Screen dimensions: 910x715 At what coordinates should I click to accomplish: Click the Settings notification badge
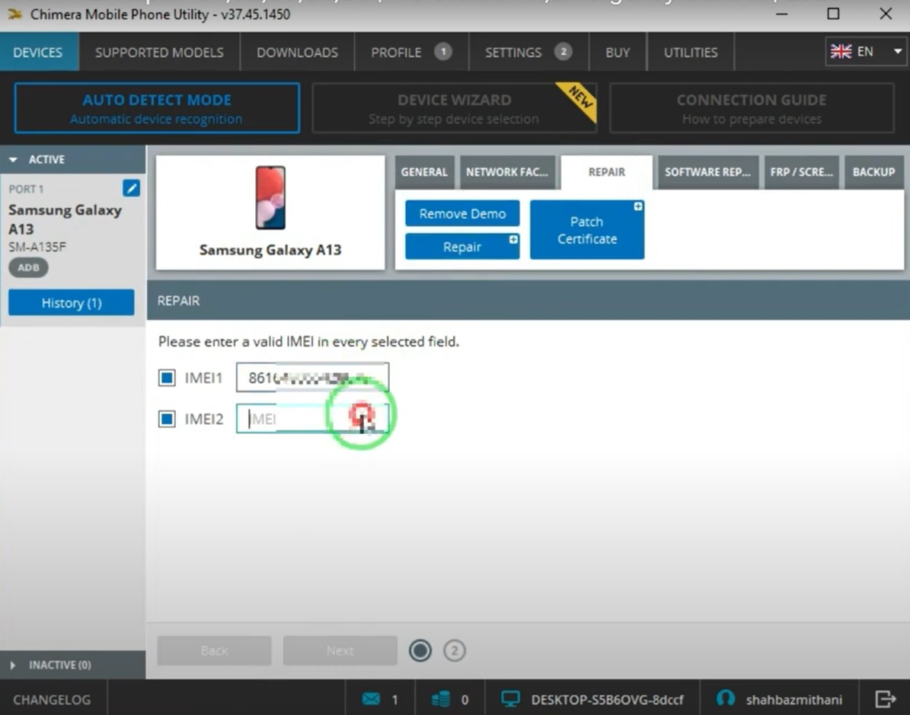pyautogui.click(x=562, y=52)
